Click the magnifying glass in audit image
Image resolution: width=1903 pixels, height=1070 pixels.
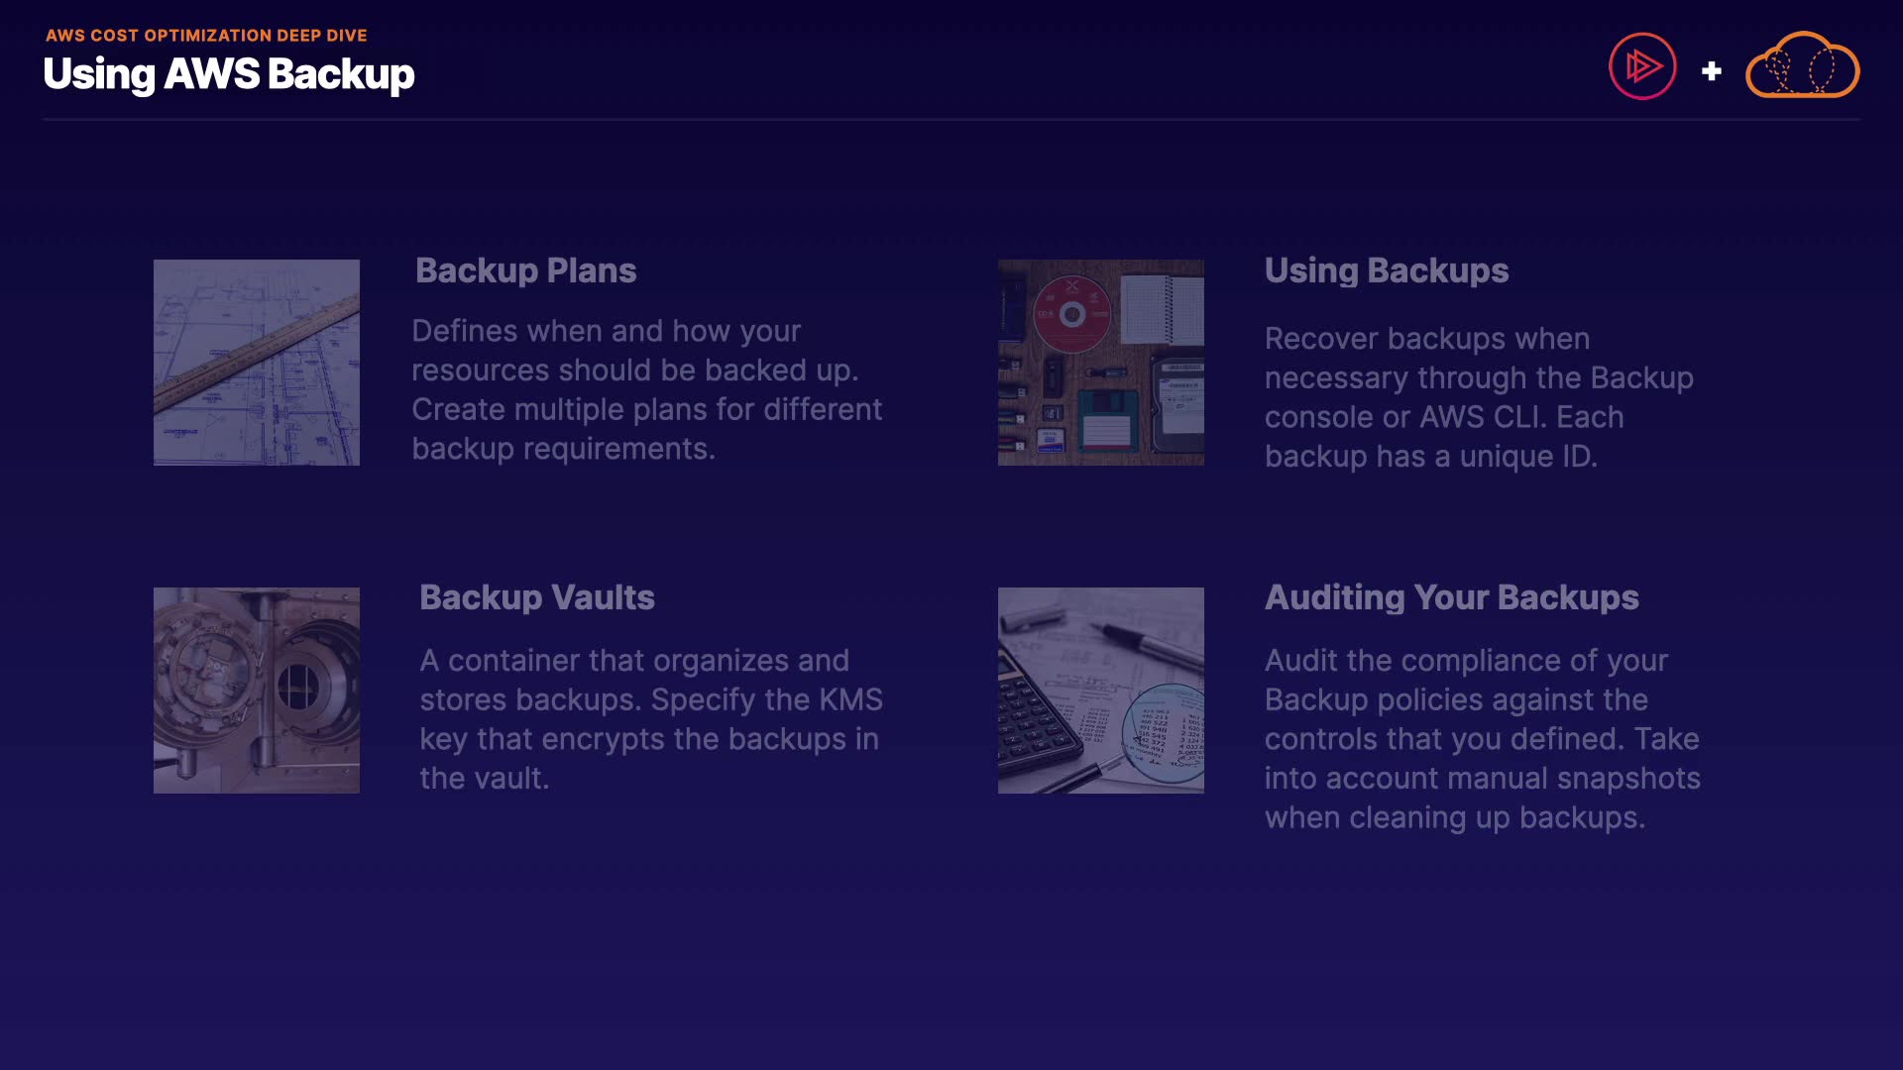[x=1165, y=733]
